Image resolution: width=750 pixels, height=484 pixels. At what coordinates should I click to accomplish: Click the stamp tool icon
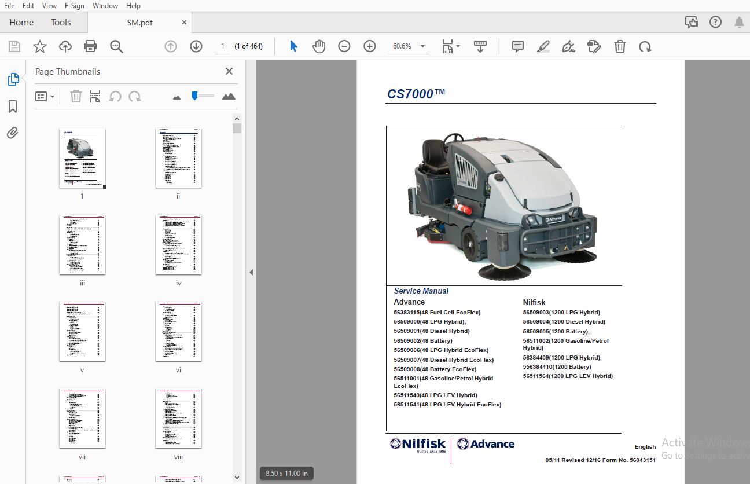594,46
